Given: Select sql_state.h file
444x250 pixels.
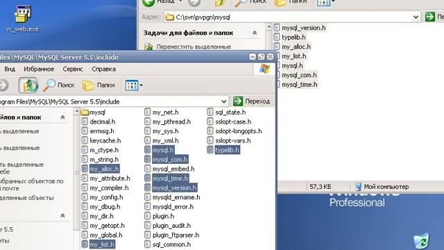Looking at the screenshot, I should (226, 112).
